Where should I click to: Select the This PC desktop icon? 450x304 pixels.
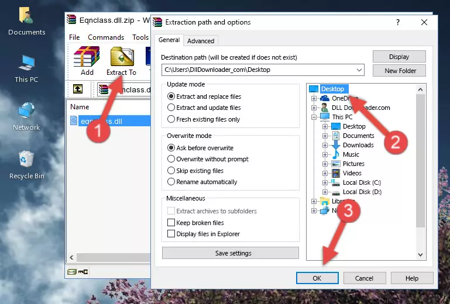pyautogui.click(x=26, y=69)
